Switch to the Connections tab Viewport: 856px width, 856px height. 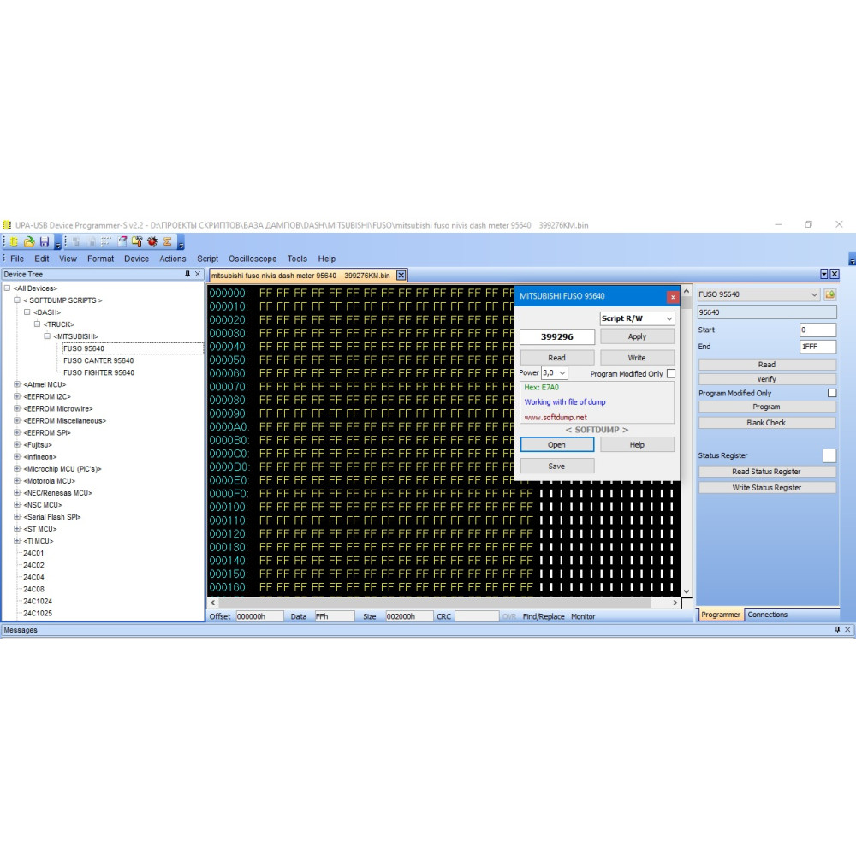pyautogui.click(x=767, y=615)
